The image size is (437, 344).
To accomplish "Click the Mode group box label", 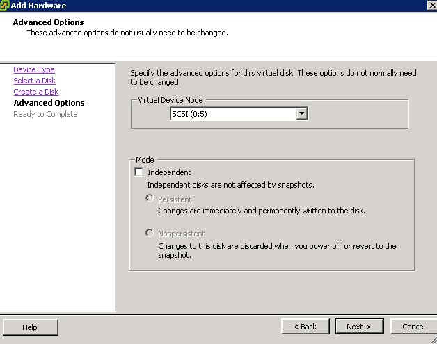I will pyautogui.click(x=145, y=160).
